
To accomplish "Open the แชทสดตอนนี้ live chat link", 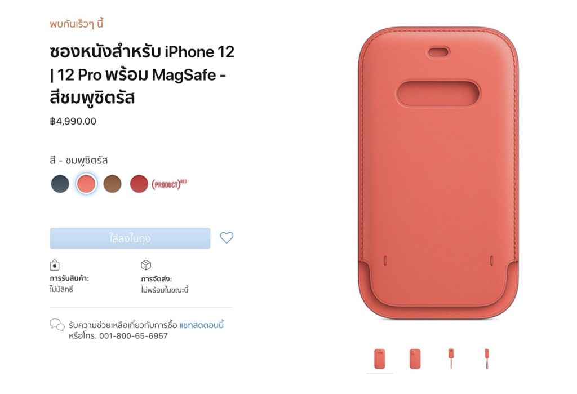I will click(201, 325).
